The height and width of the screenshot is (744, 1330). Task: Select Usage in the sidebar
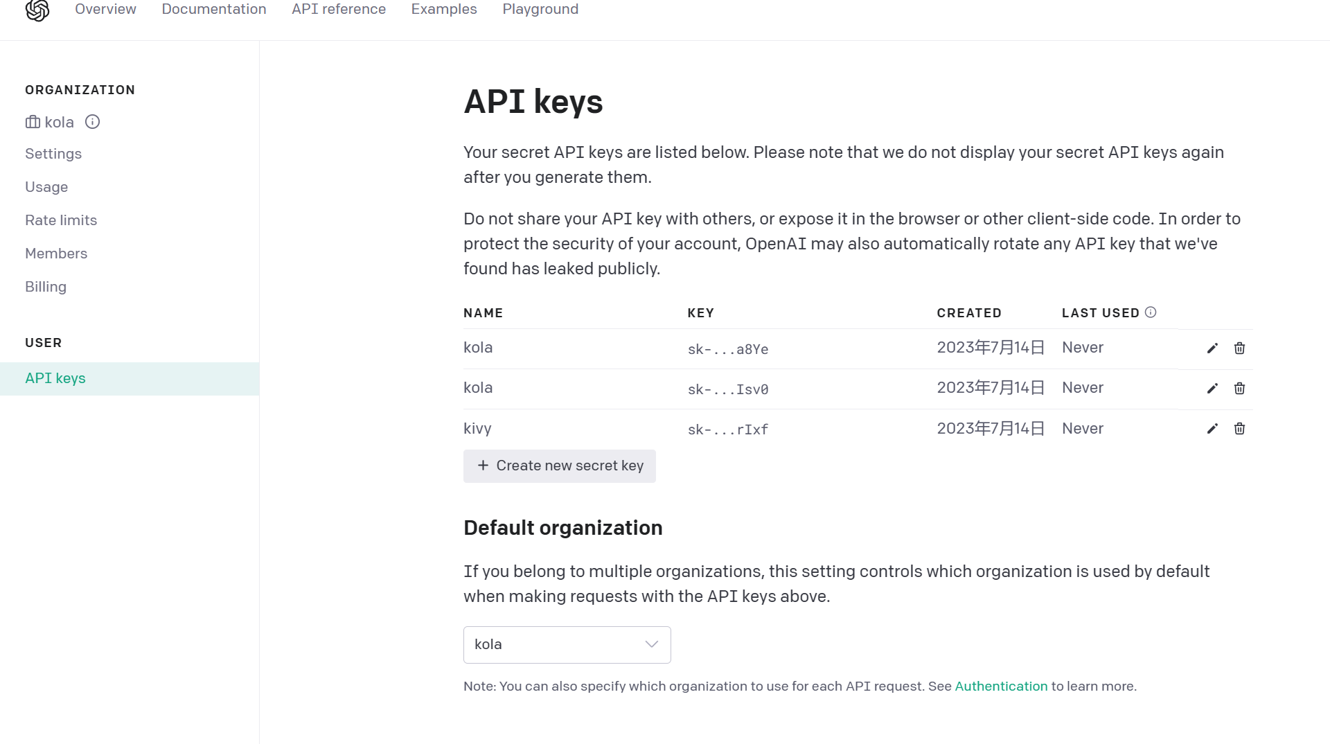(46, 187)
